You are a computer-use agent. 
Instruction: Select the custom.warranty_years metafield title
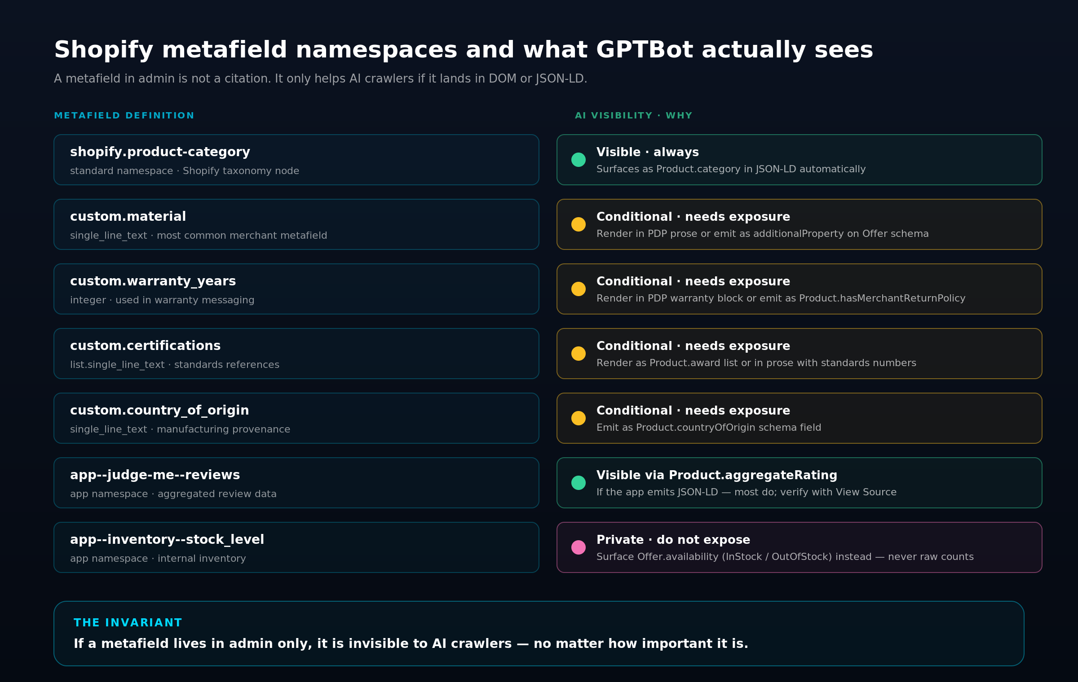click(x=153, y=281)
